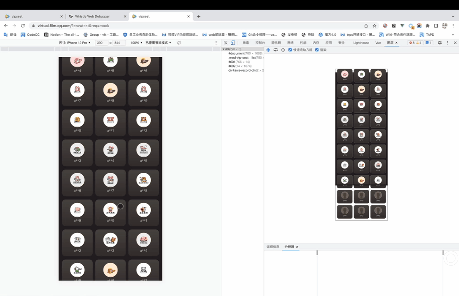Switch to the Sources (源代码) tab
459x296 pixels.
(x=276, y=43)
